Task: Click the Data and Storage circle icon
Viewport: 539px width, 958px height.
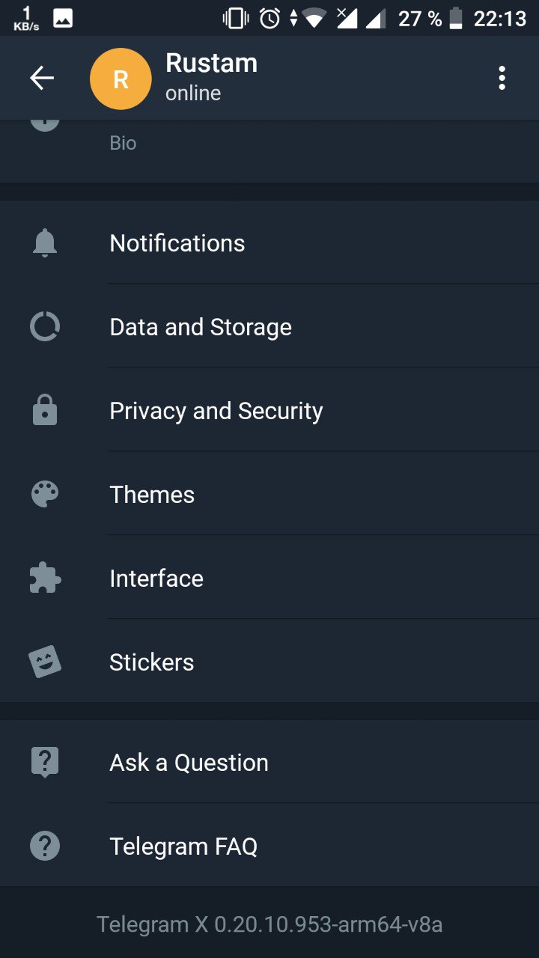Action: 45,327
